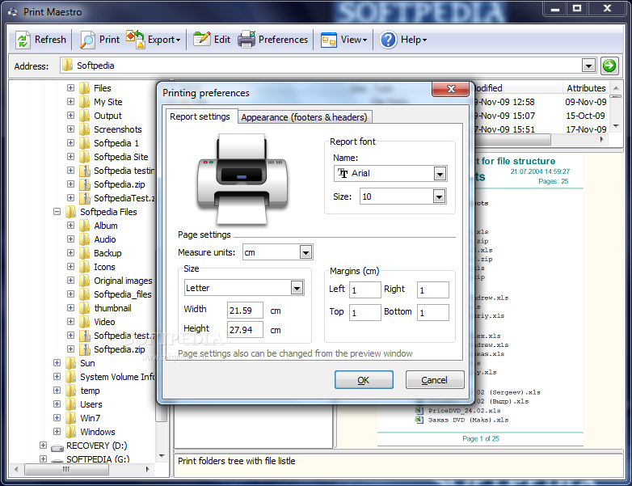Select the Softpedia.zip archive icon under Softpedia testing
Image resolution: width=632 pixels, height=486 pixels.
tap(85, 184)
